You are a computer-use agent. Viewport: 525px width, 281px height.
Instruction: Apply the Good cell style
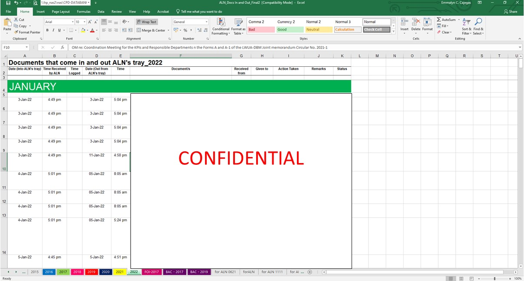290,29
